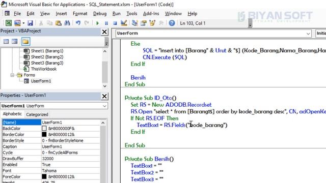Screen dimensions: 326x183
Task: Click the BackColor white color swatch
Action: (x=44, y=129)
